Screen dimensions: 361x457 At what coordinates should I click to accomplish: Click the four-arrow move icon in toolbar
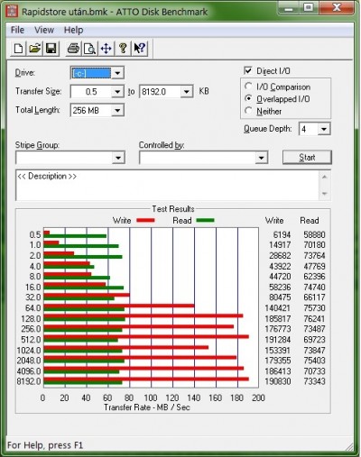coord(106,49)
